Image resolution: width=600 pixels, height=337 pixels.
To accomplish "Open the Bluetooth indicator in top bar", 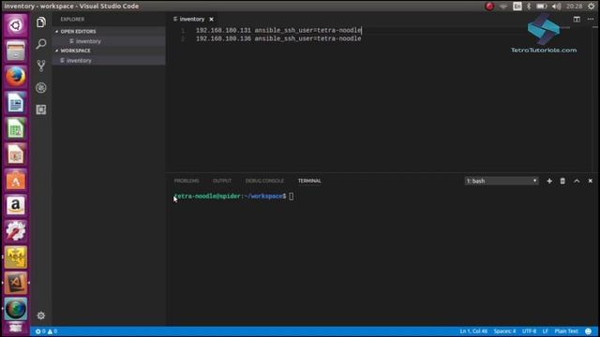I will tap(529, 7).
